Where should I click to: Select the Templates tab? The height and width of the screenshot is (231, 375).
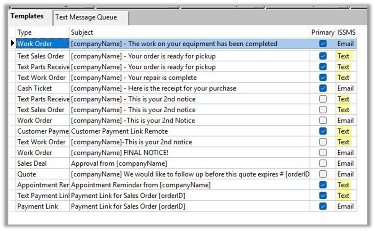[x=27, y=16]
